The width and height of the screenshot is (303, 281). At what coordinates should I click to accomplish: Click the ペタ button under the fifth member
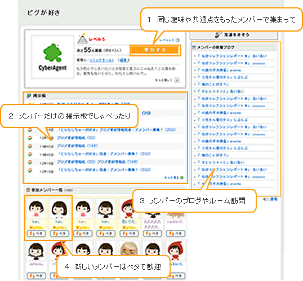point(129,234)
